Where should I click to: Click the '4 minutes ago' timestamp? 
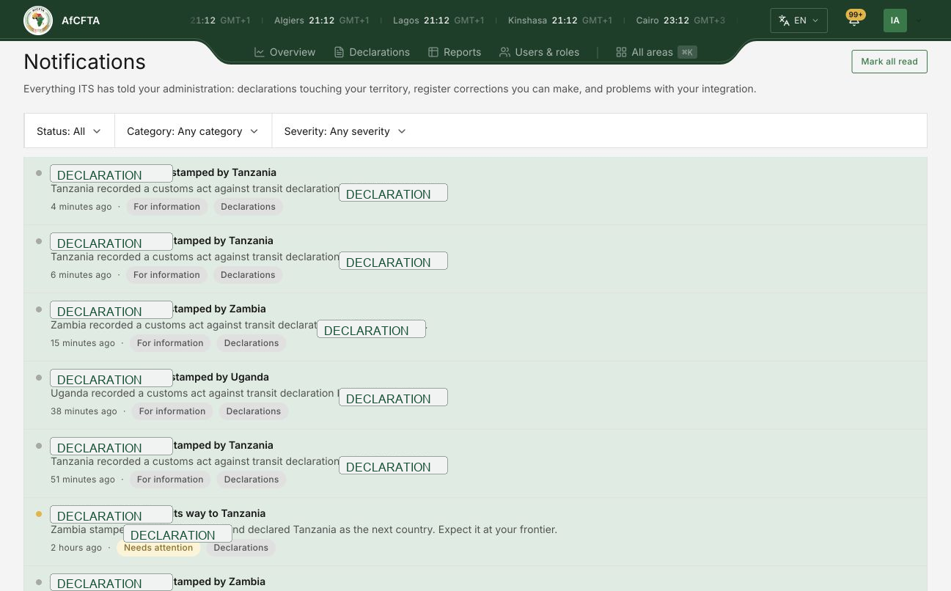[x=81, y=207]
